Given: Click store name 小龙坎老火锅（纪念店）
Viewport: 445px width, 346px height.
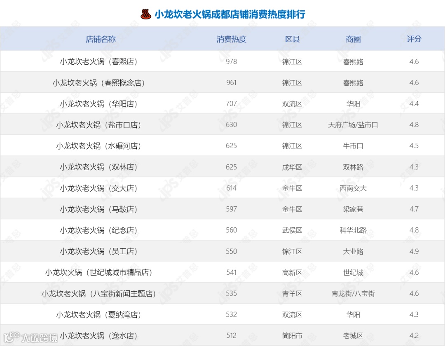Looking at the screenshot, I should point(98,230).
